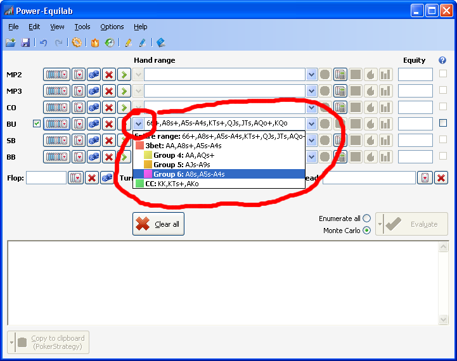Tick equity checkbox for MP2
Screen dimensions: 457x361
tap(443, 73)
